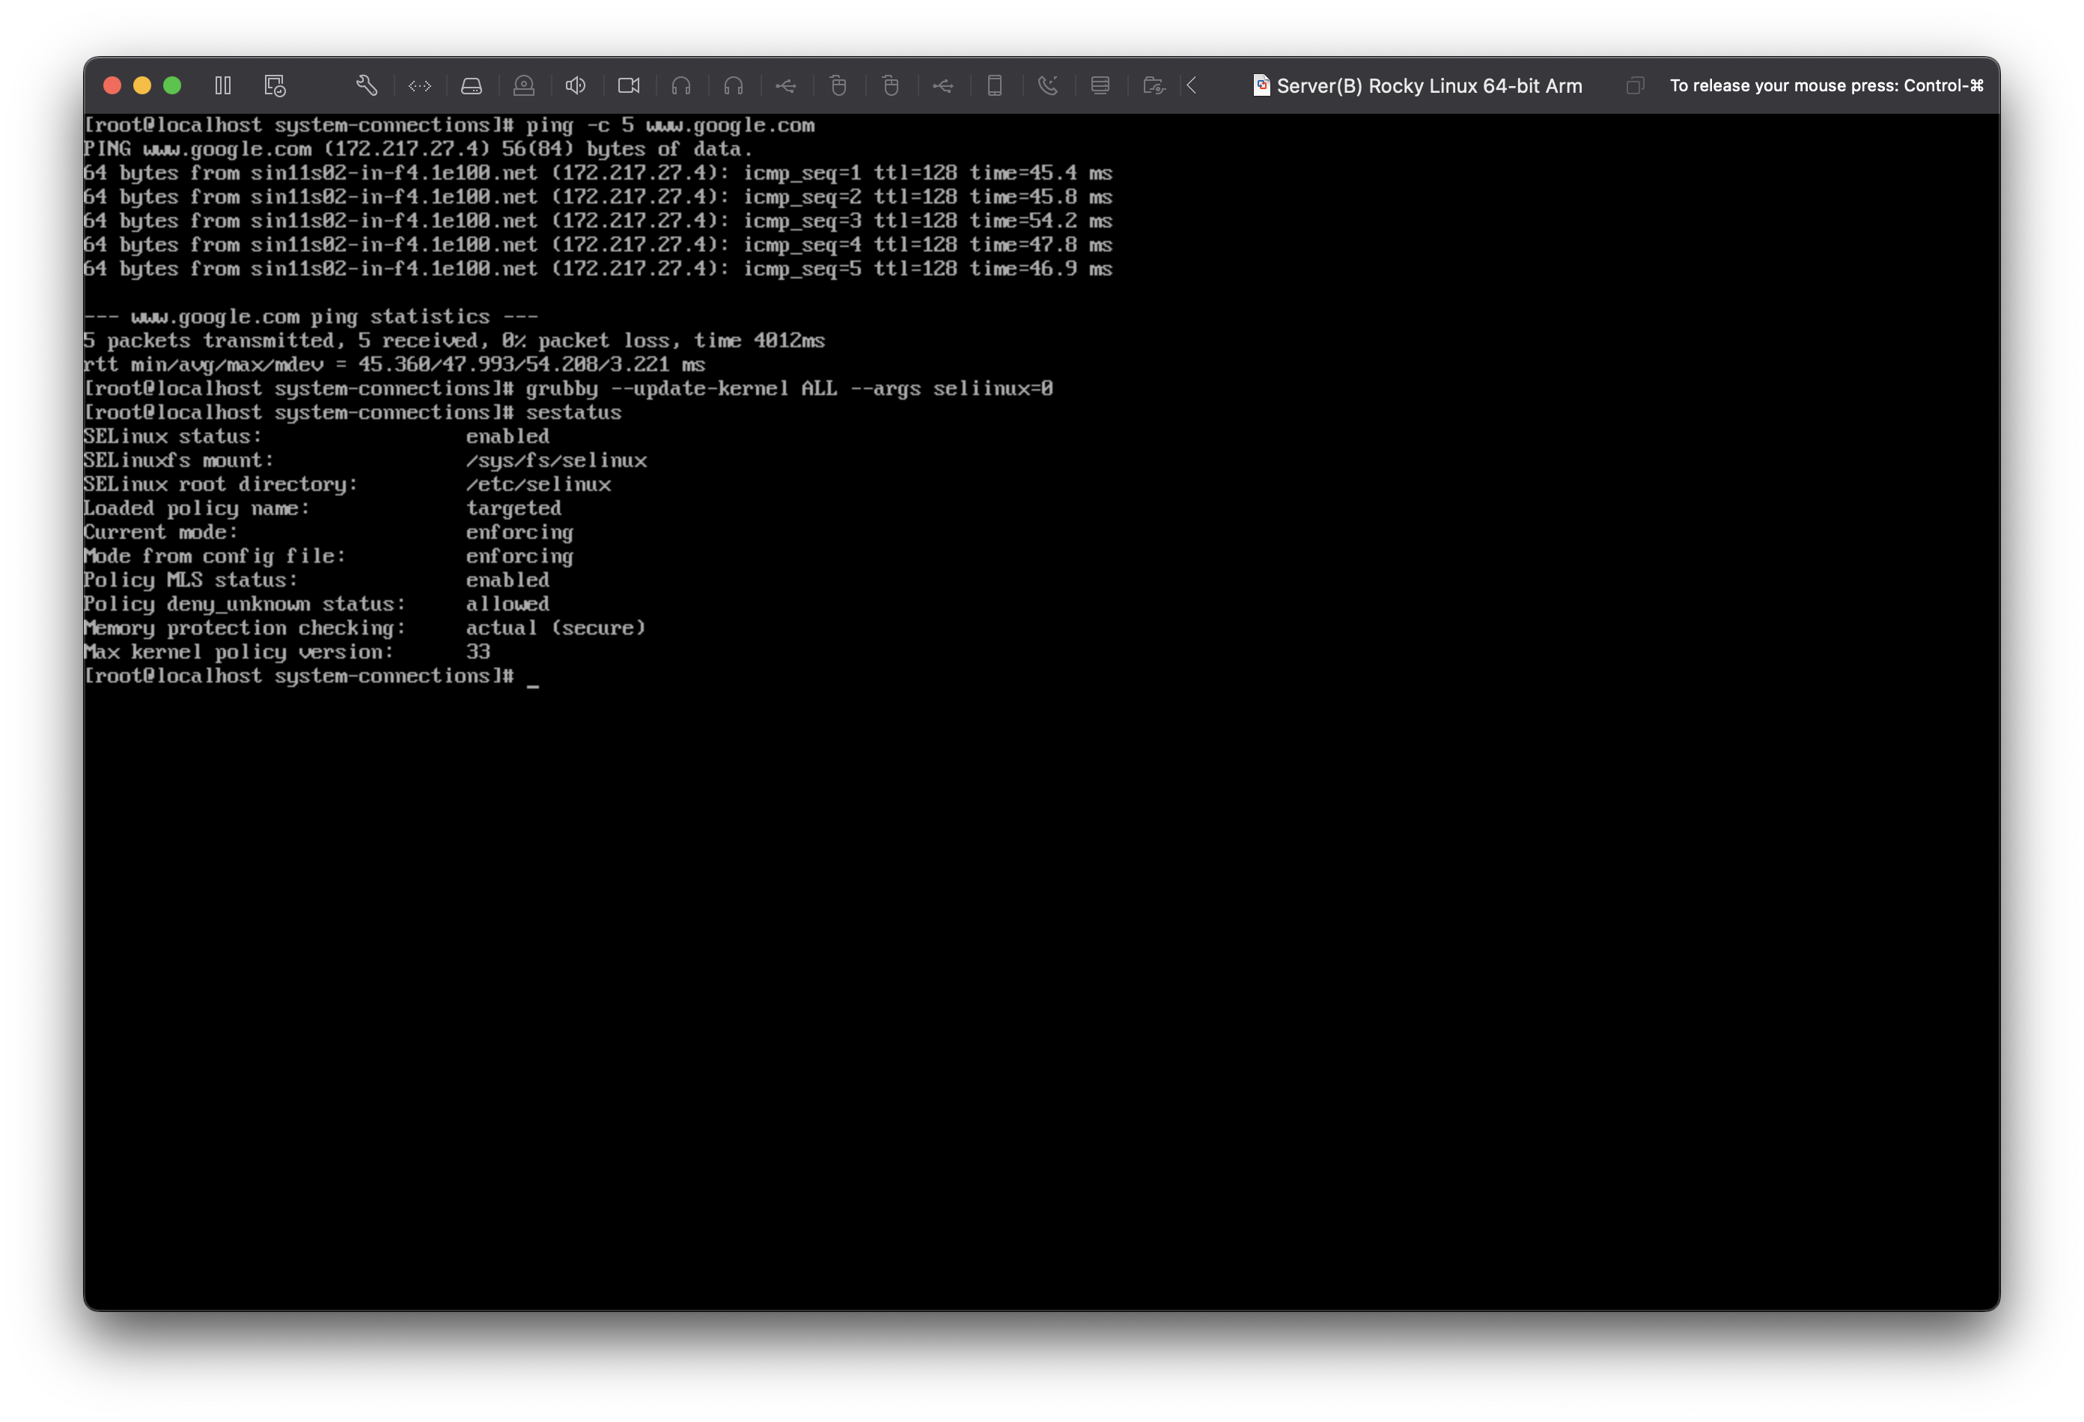Enter full screen with green button
This screenshot has width=2084, height=1422.
[172, 85]
